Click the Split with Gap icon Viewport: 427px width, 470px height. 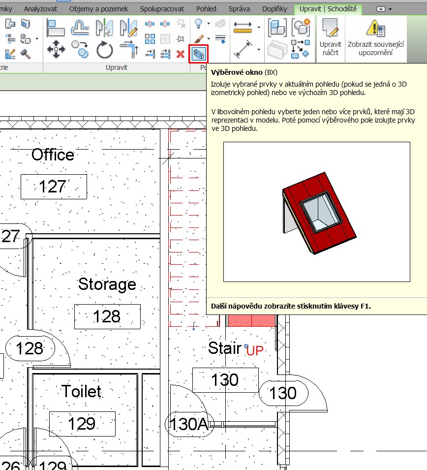(x=165, y=24)
